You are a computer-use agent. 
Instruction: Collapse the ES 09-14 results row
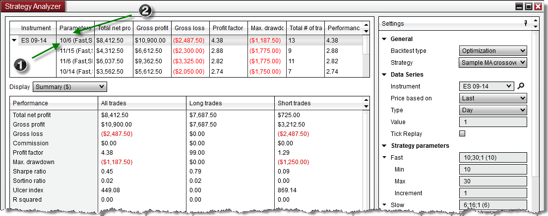(14, 41)
